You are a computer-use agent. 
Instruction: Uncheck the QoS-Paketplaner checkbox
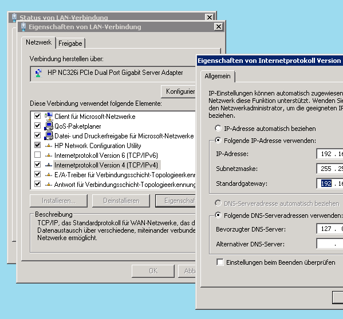[x=38, y=126]
